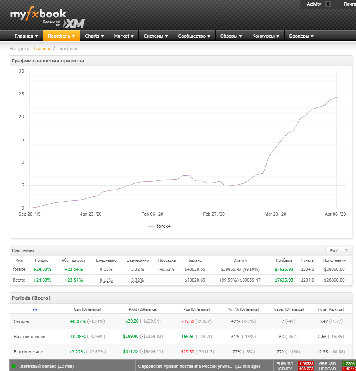The width and height of the screenshot is (356, 371).
Task: Open the Саудовская Аравия news headline
Action: click(x=185, y=366)
